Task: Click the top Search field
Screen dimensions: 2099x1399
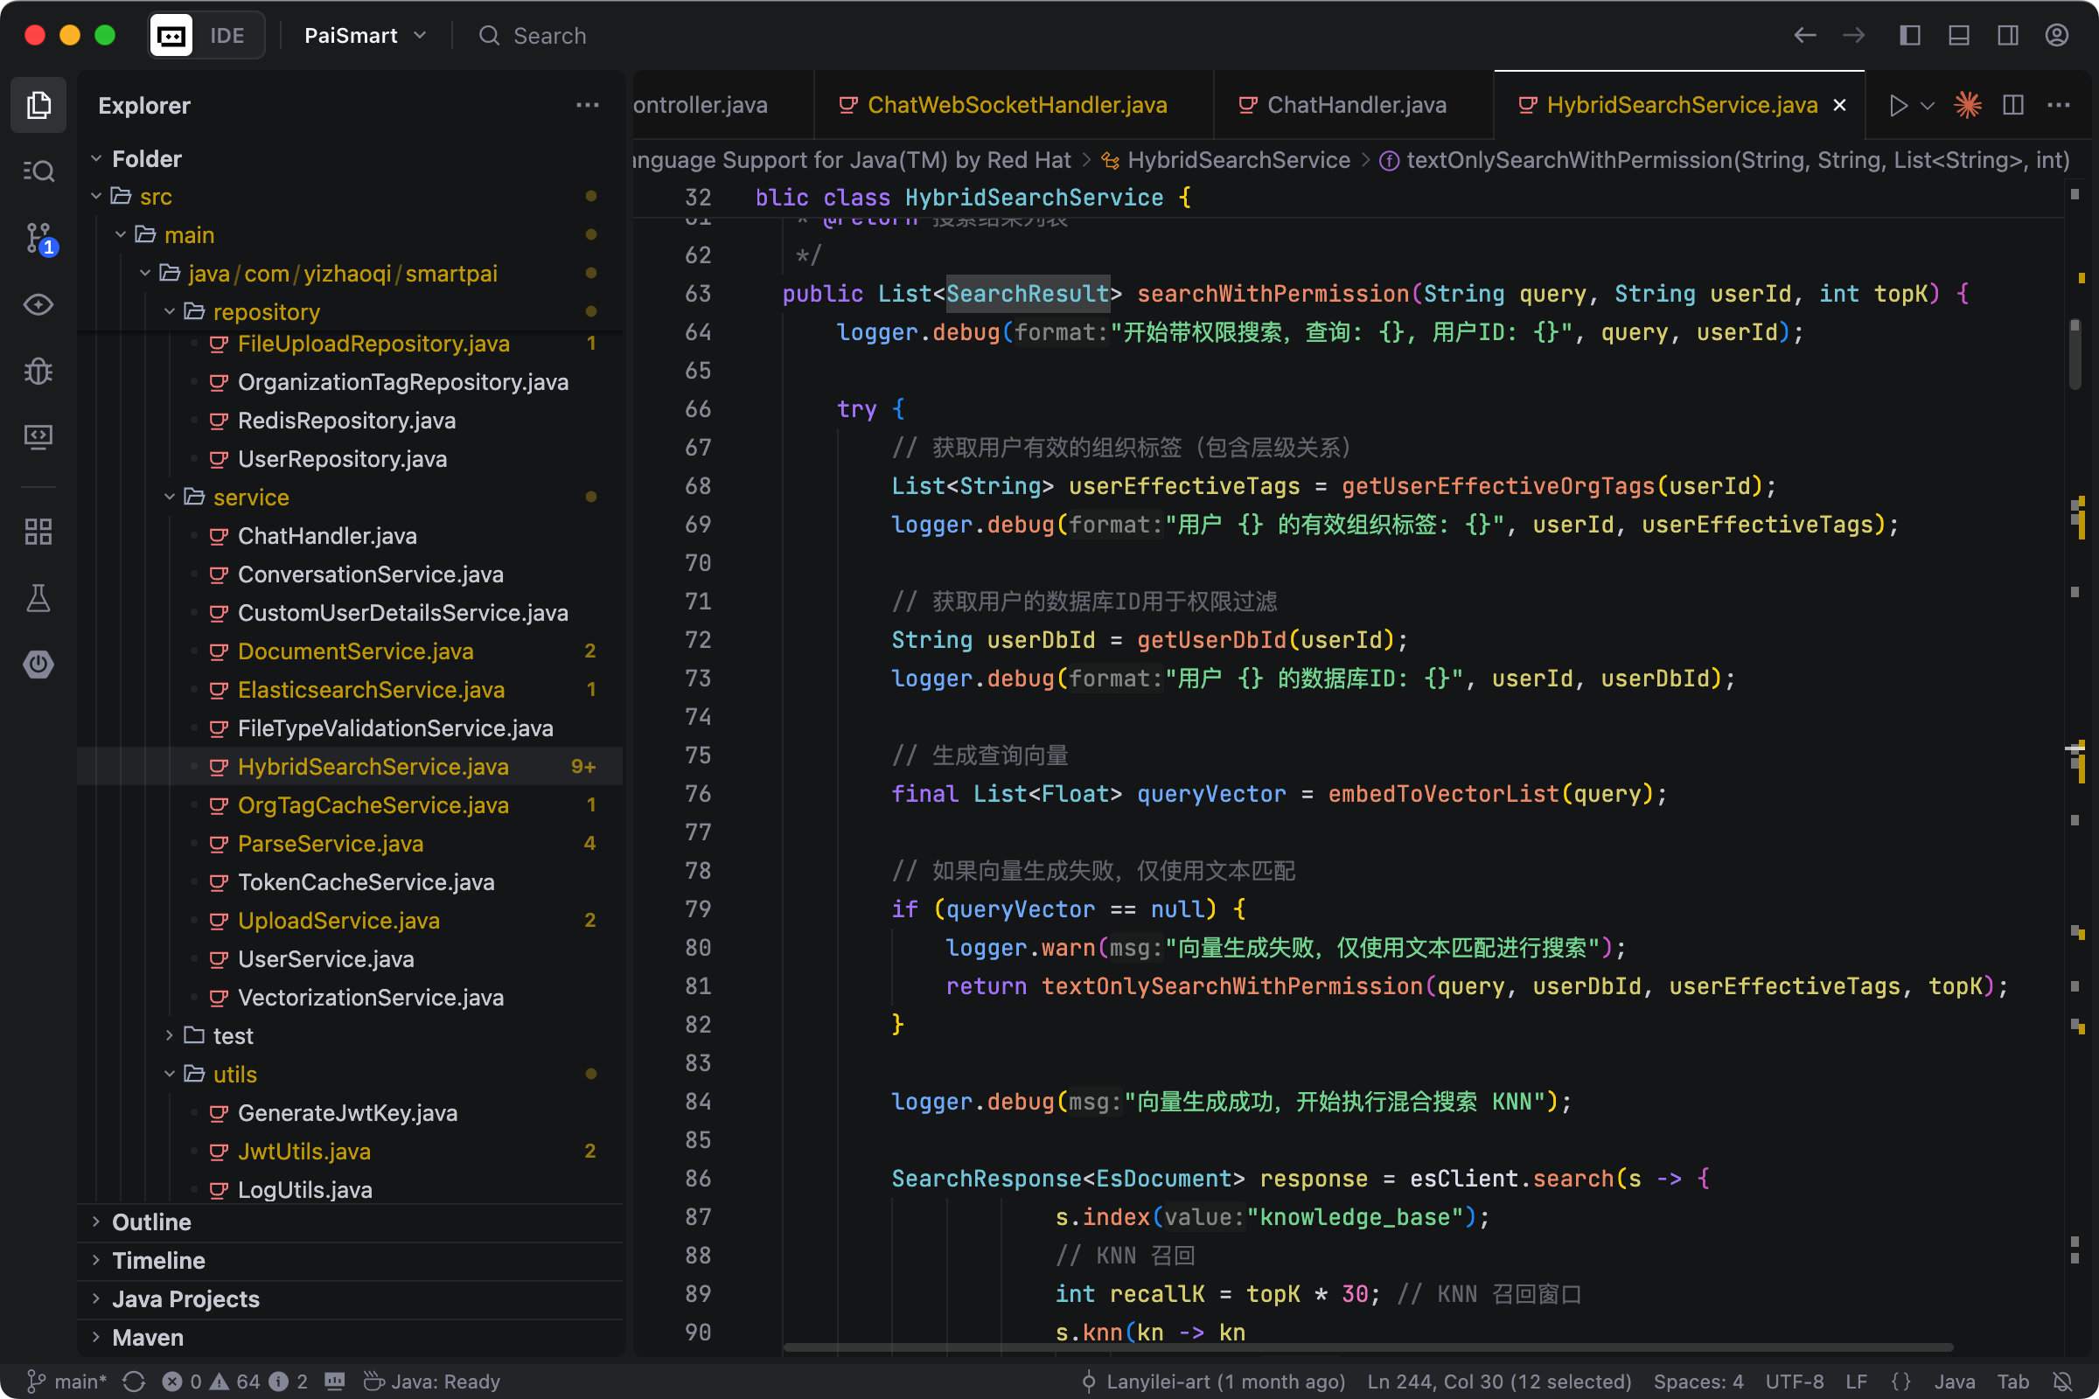Action: point(549,36)
